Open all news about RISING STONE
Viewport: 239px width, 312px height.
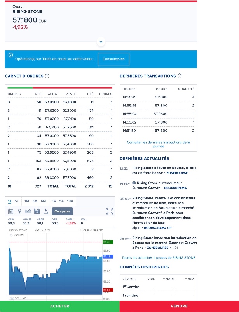click(158, 258)
